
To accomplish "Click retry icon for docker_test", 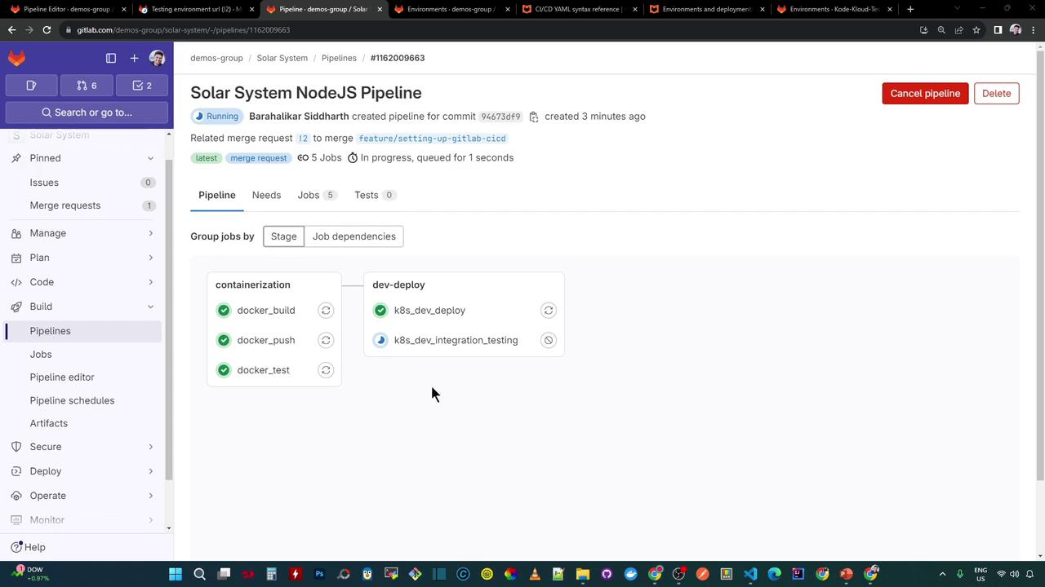I will (x=326, y=370).
